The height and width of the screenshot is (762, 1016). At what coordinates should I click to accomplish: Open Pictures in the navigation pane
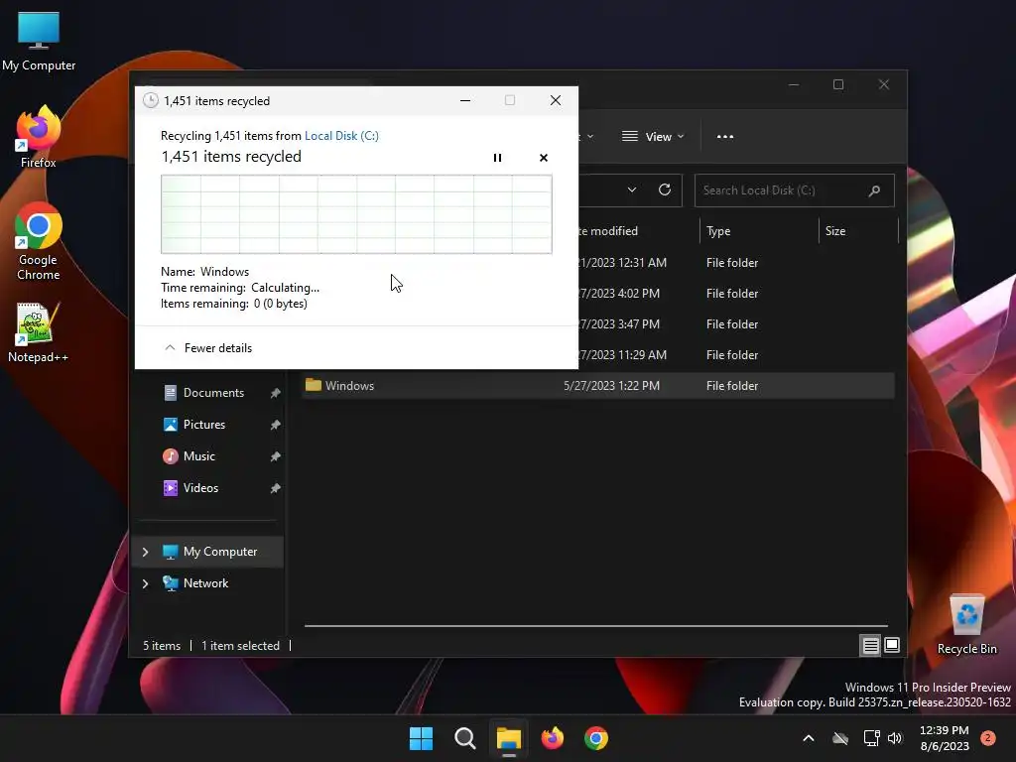pyautogui.click(x=204, y=425)
